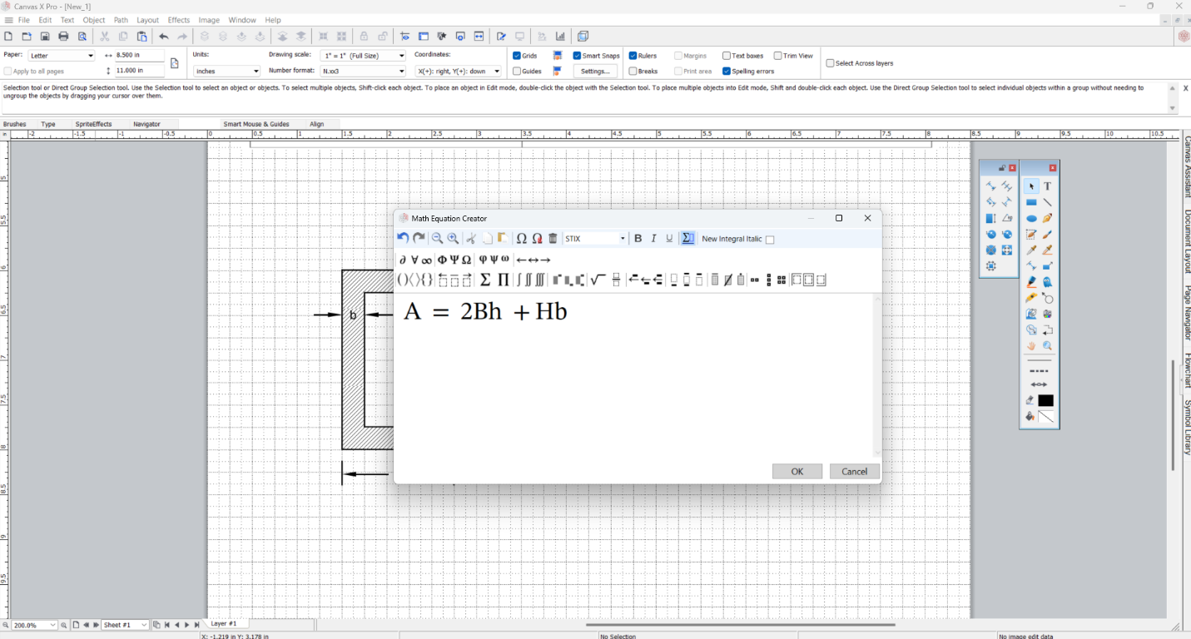Viewport: 1191px width, 639px height.
Task: Enable the Guides checkbox
Action: [518, 71]
